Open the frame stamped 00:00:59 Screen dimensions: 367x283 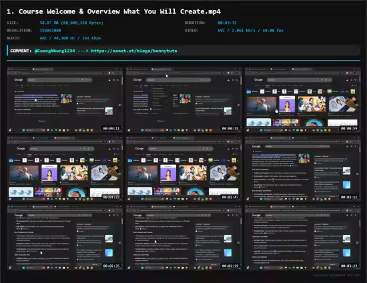[x=303, y=100]
